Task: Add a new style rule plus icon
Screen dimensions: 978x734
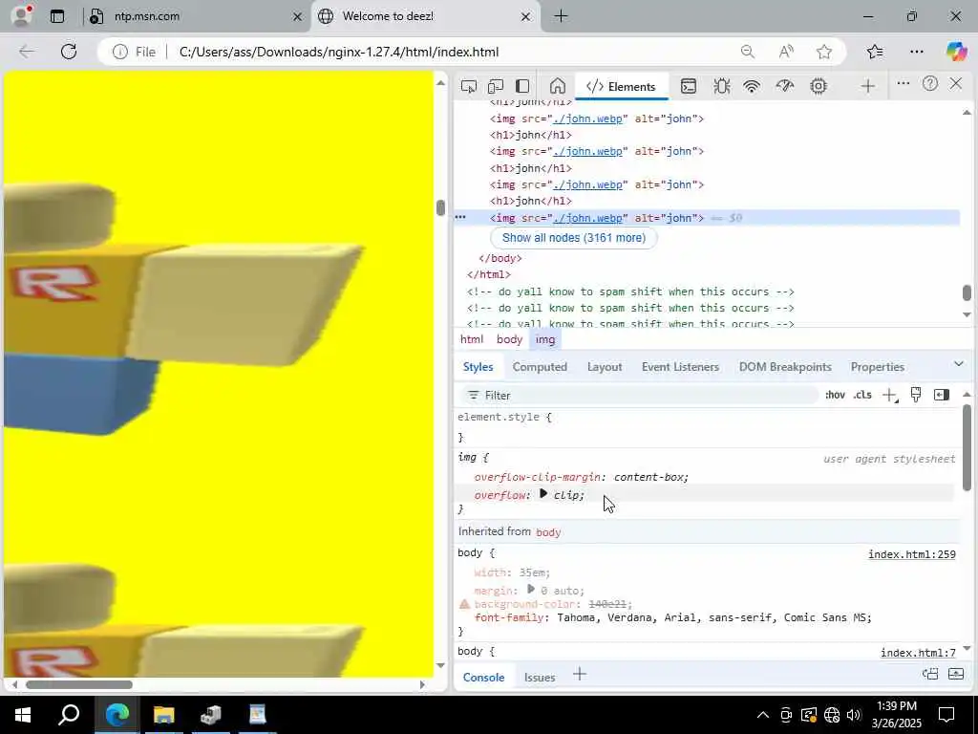Action: click(890, 395)
